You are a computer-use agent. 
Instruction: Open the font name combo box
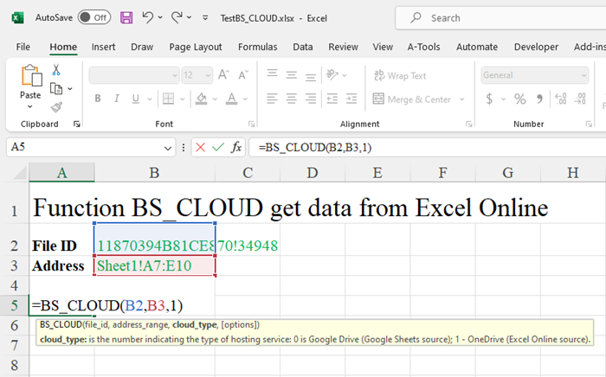[x=133, y=75]
